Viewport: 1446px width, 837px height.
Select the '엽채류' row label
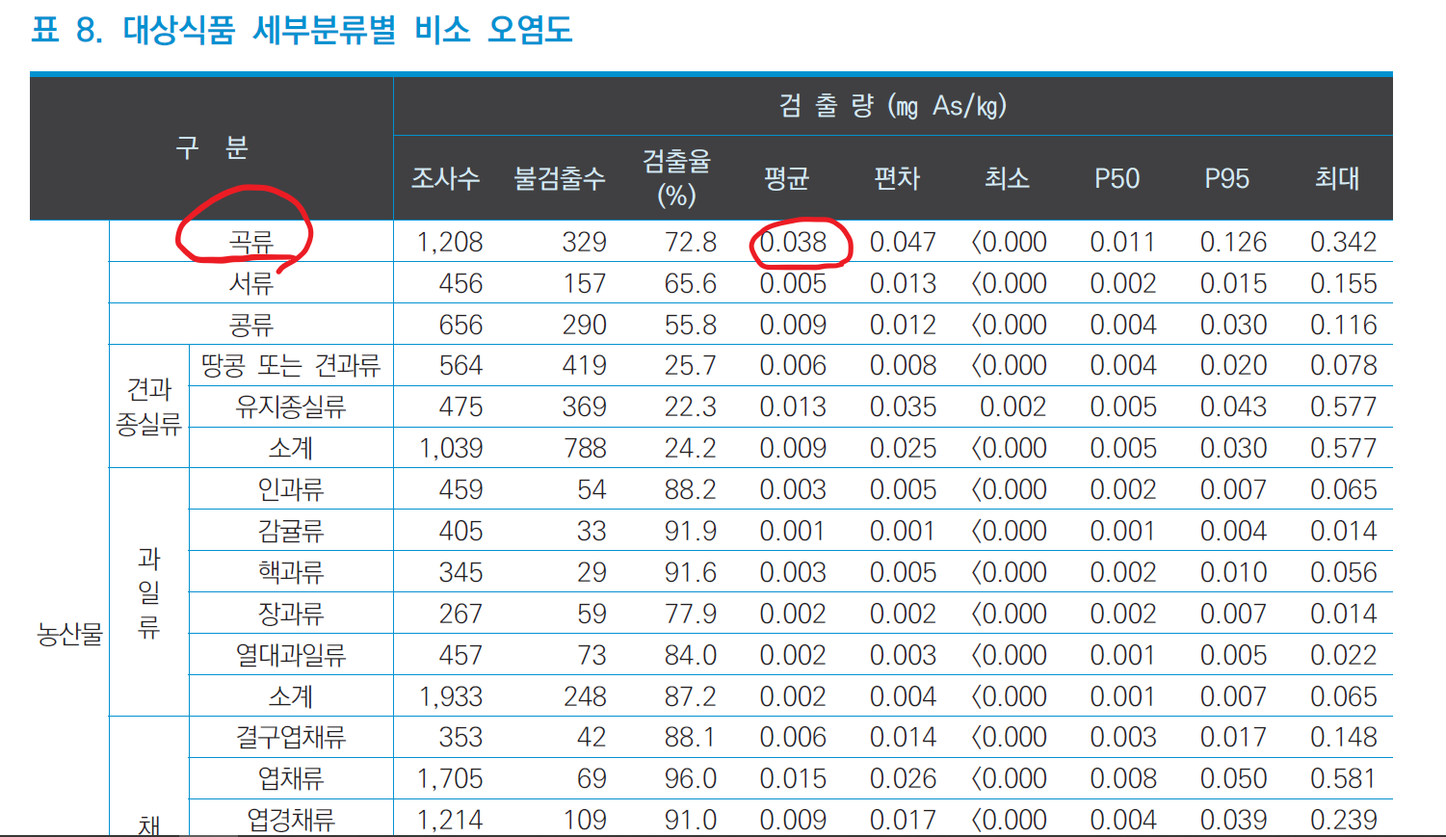coord(291,779)
